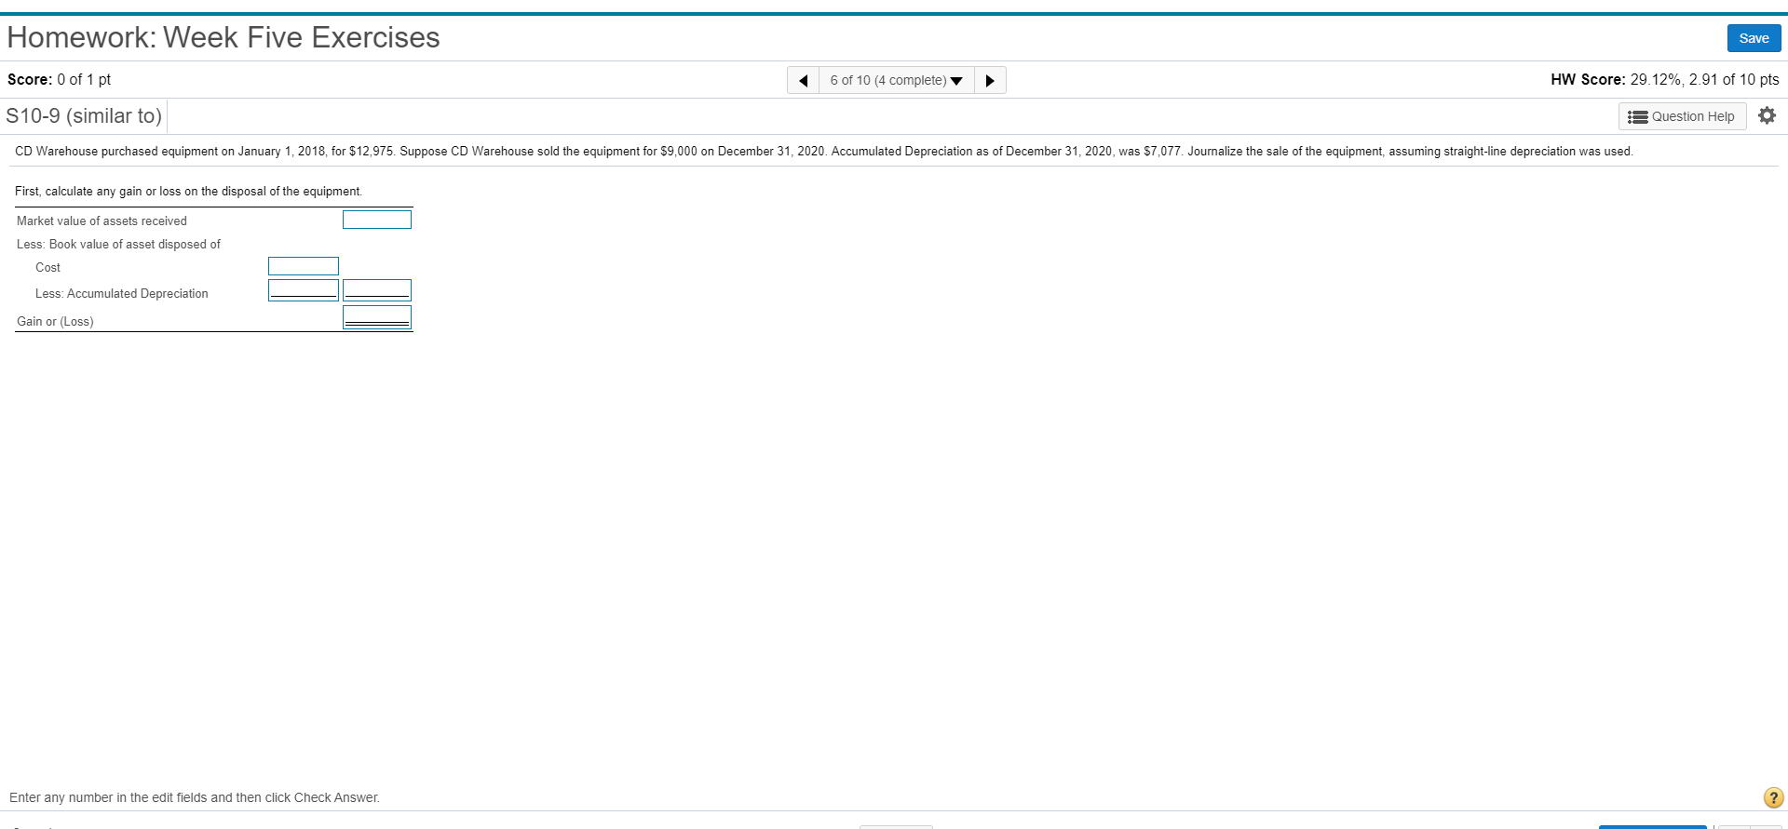Click 'HW Score: 29.12%, 2.91 of 10 pts' text
The image size is (1788, 829).
click(x=1664, y=80)
